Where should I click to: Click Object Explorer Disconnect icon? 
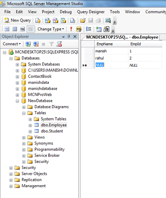(x=36, y=44)
